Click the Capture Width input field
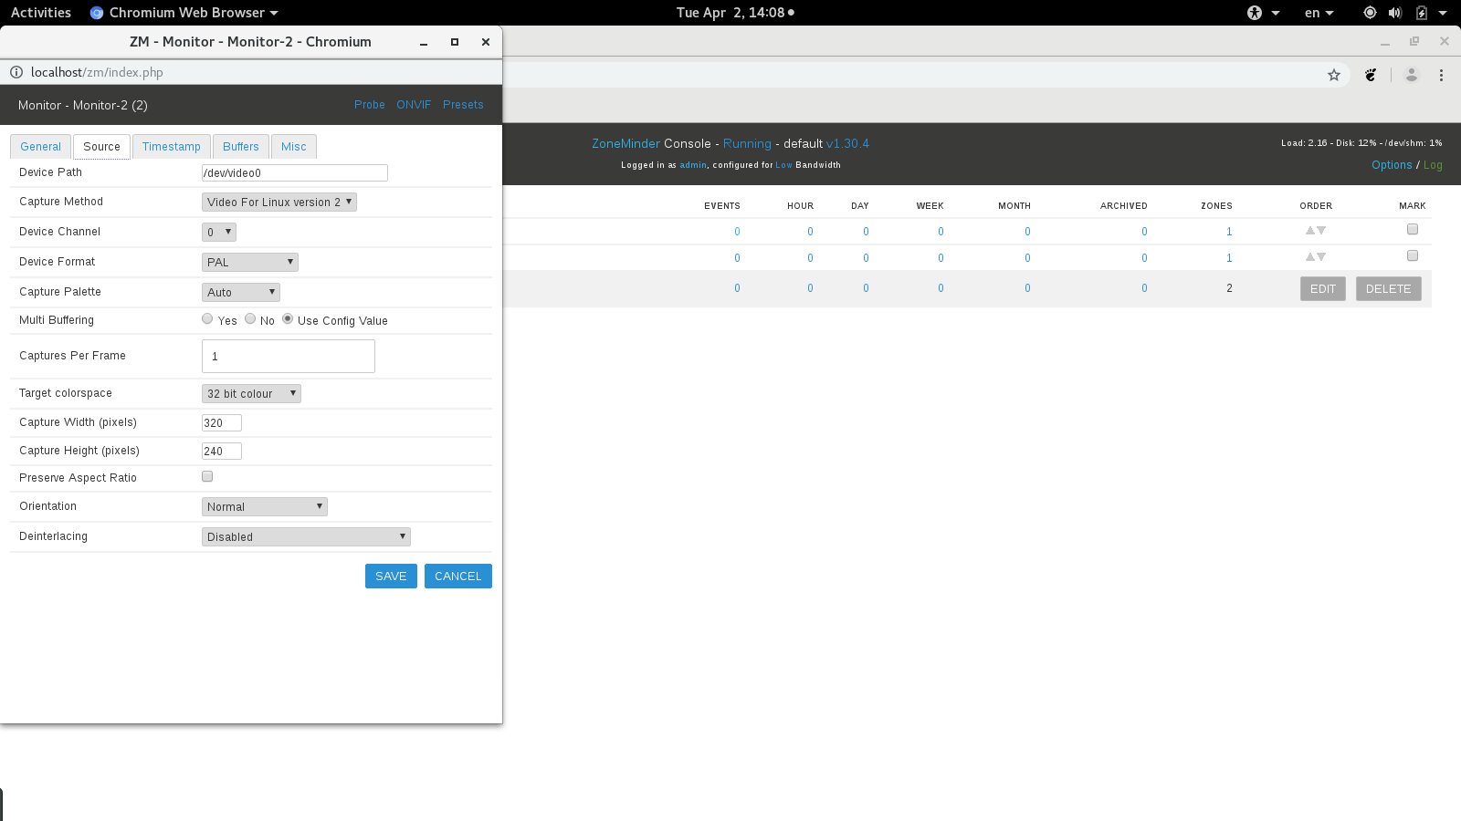The width and height of the screenshot is (1461, 821). 222,422
